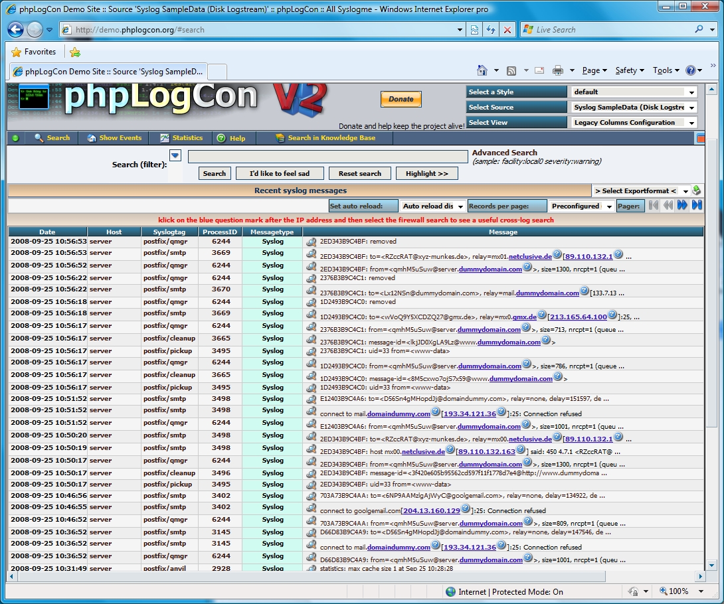Open the Select Exportformat dropdown
Viewport: 724px width, 604px height.
tap(642, 190)
